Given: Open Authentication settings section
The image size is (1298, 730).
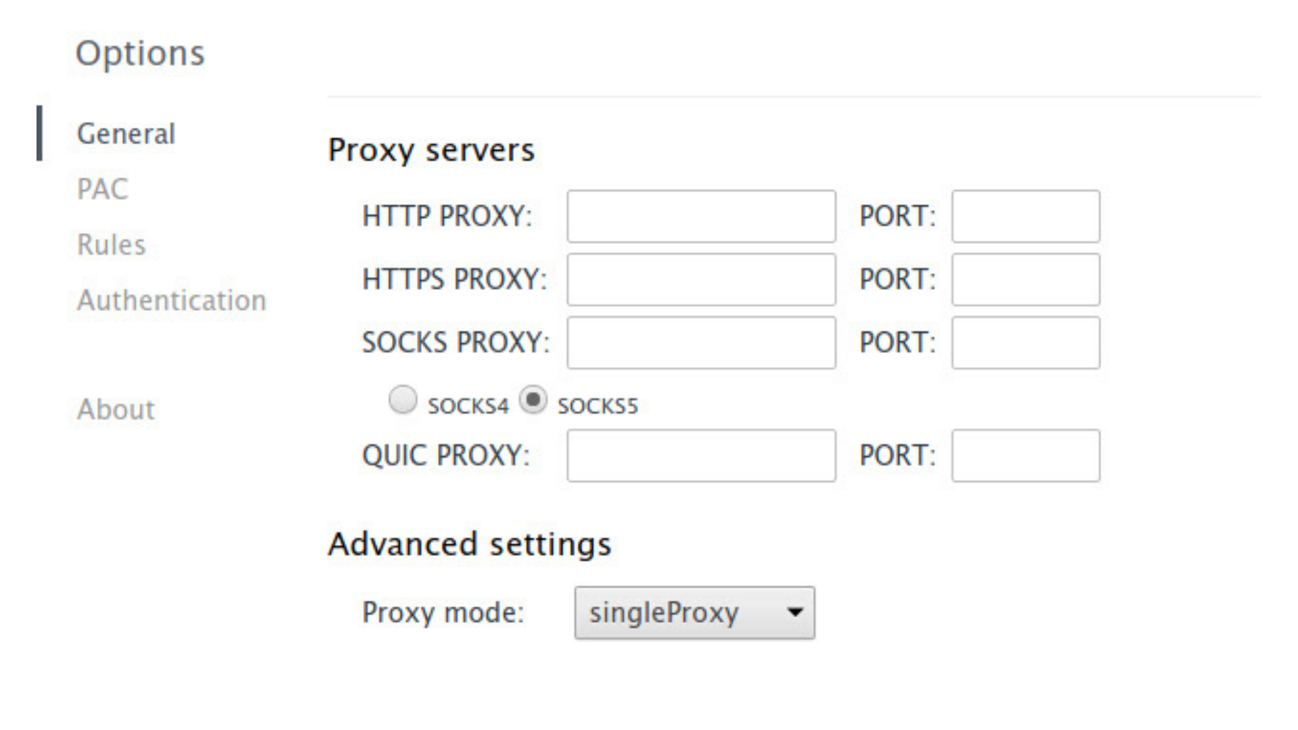Looking at the screenshot, I should tap(170, 300).
